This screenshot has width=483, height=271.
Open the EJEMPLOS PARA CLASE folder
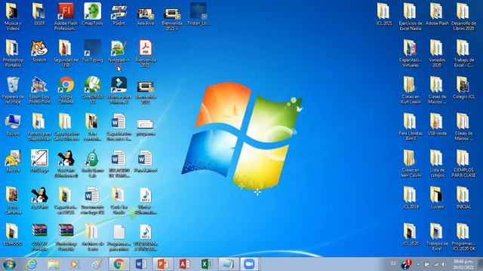463,163
